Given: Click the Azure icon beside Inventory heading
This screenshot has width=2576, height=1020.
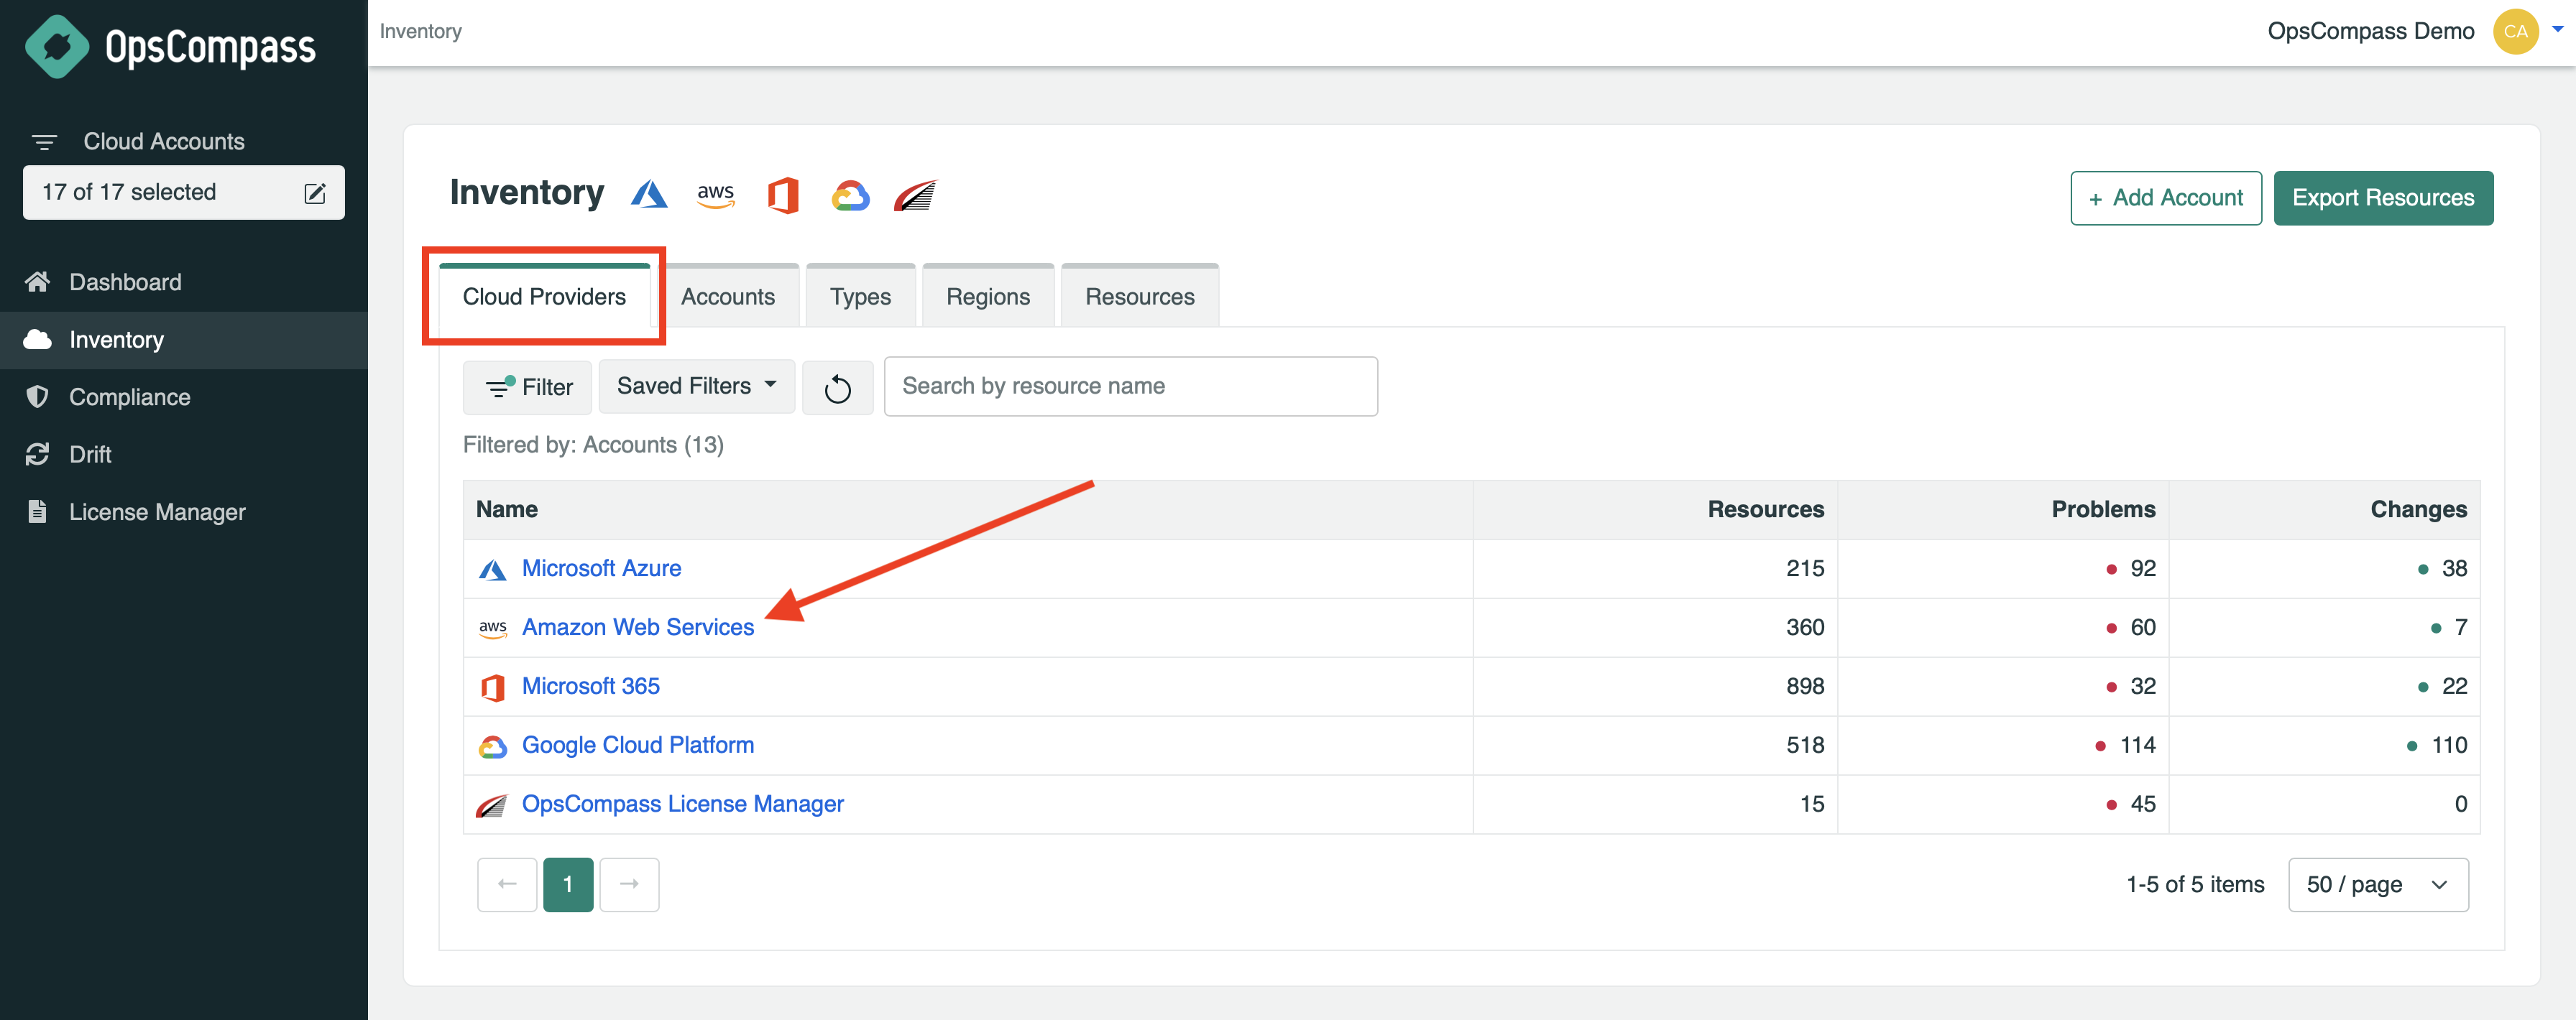Looking at the screenshot, I should (x=649, y=194).
